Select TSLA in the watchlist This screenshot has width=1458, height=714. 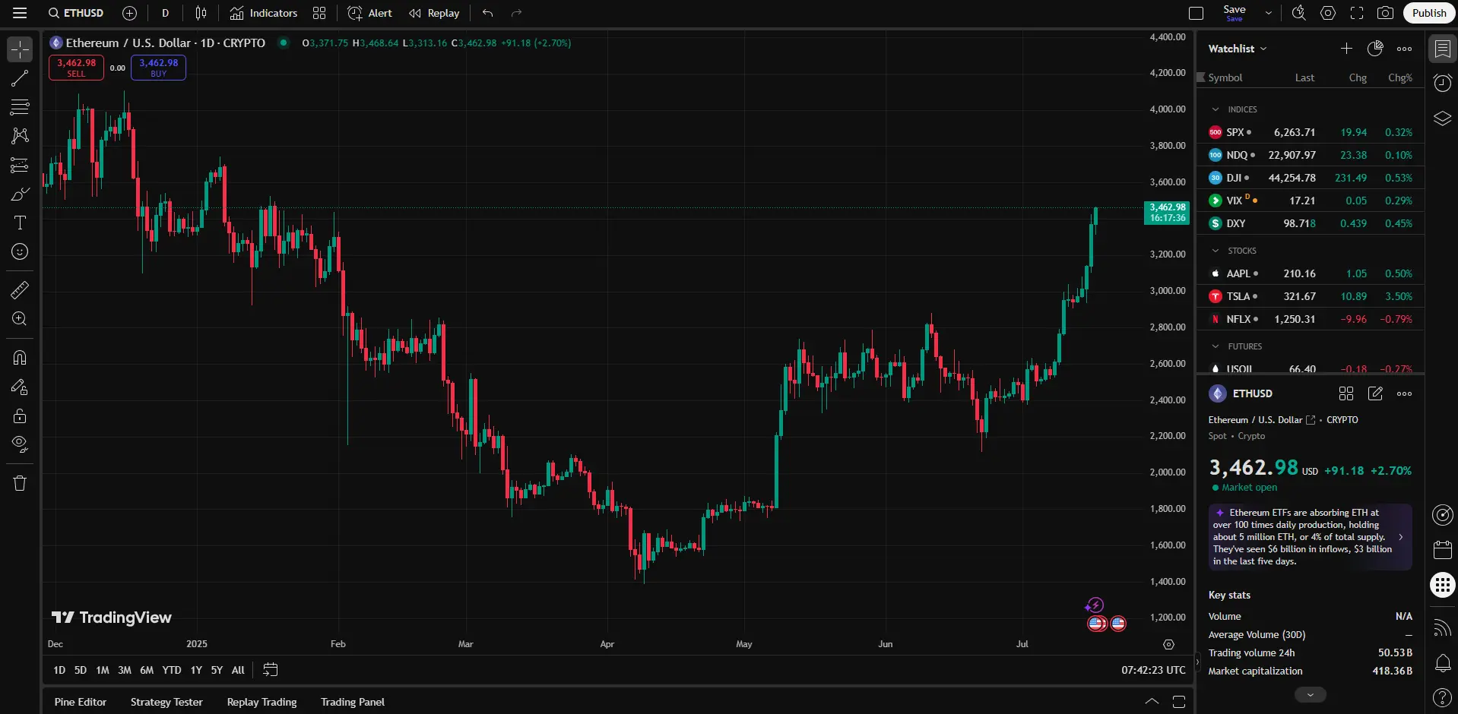[x=1311, y=296]
